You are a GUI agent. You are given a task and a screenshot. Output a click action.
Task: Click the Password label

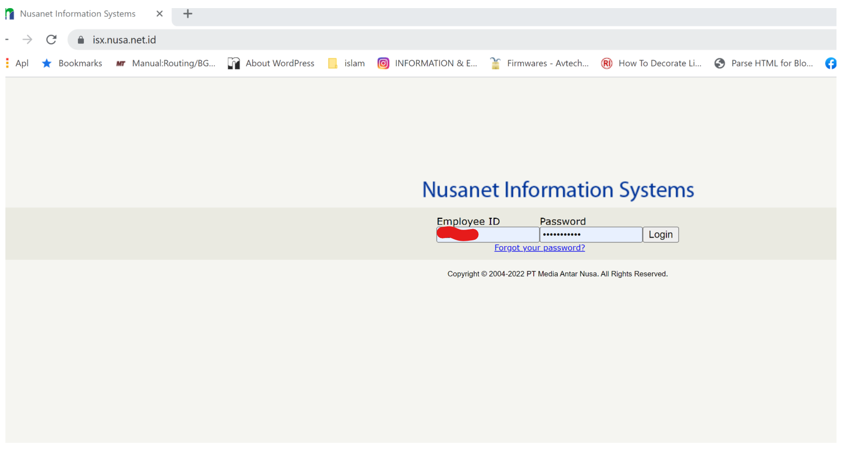pyautogui.click(x=563, y=221)
